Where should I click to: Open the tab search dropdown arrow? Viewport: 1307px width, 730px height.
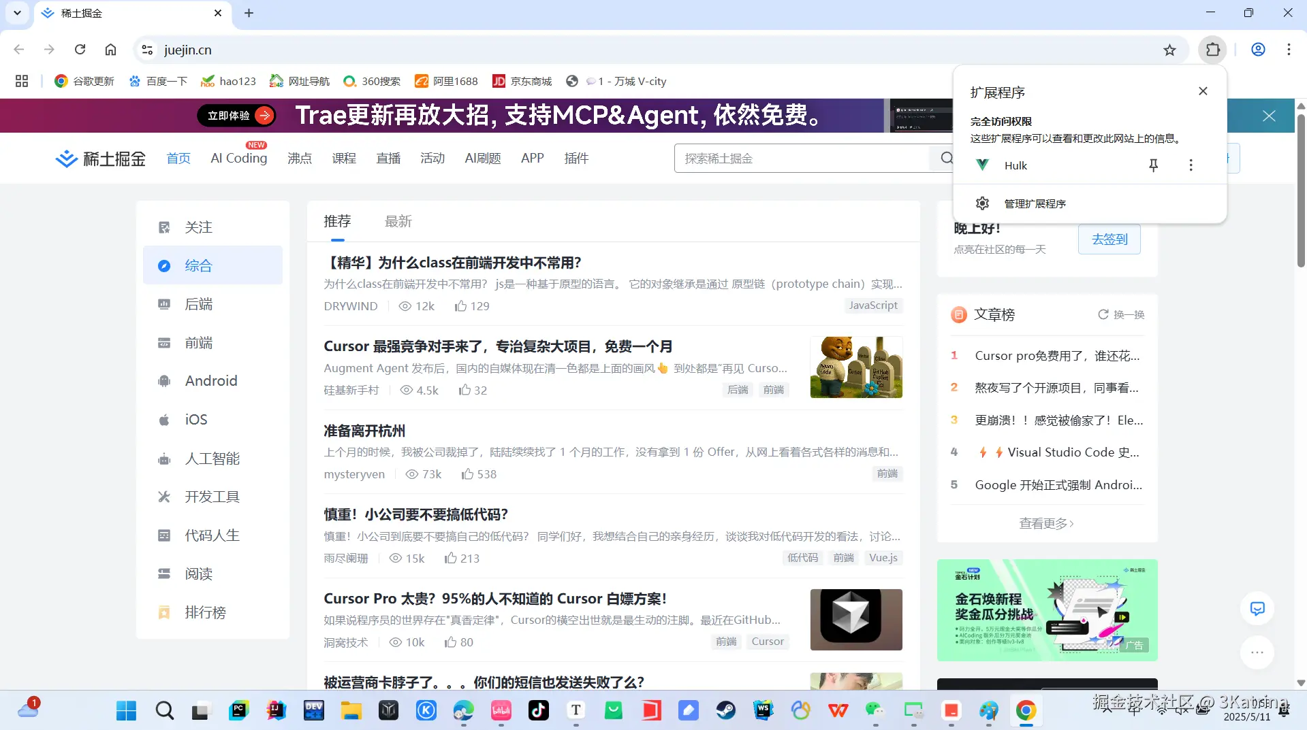pyautogui.click(x=17, y=13)
